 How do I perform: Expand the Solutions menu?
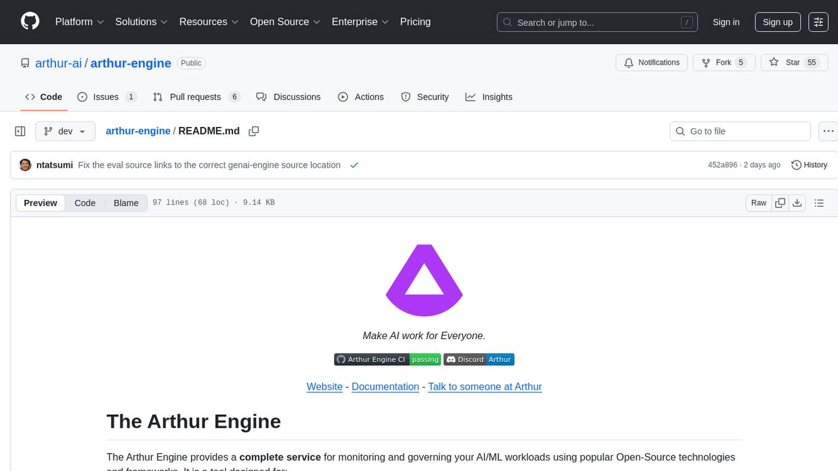141,22
